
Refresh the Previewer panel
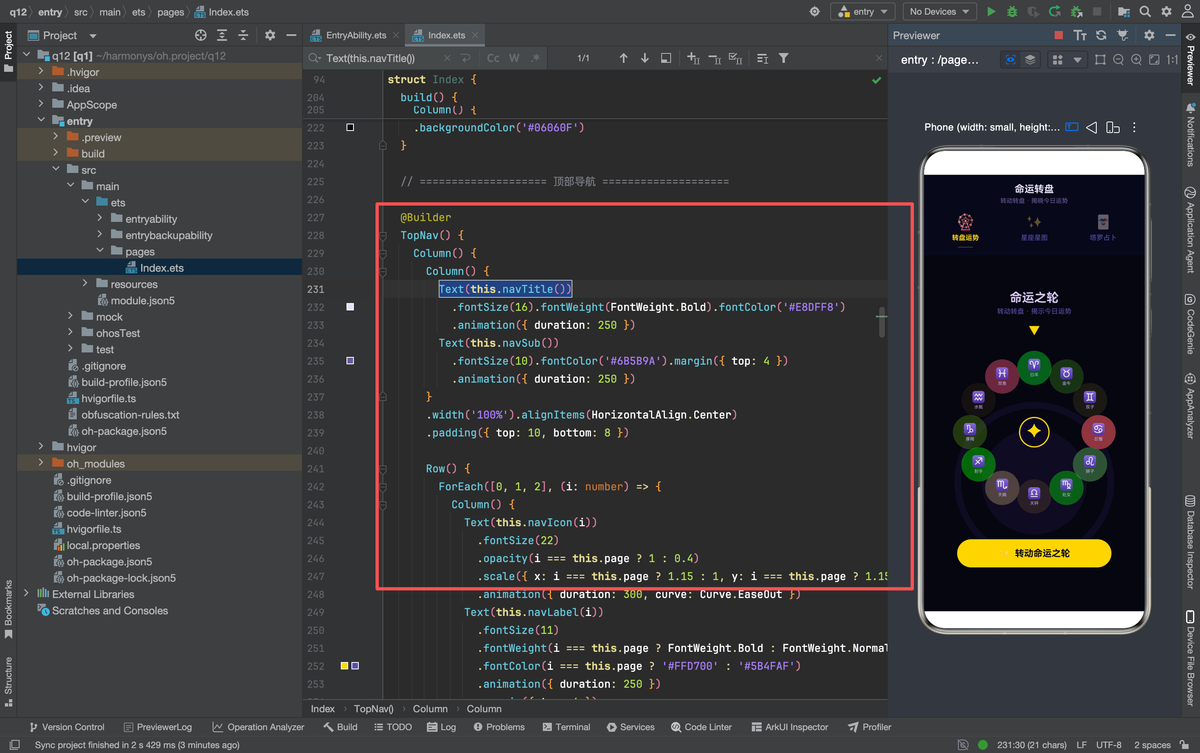1101,35
